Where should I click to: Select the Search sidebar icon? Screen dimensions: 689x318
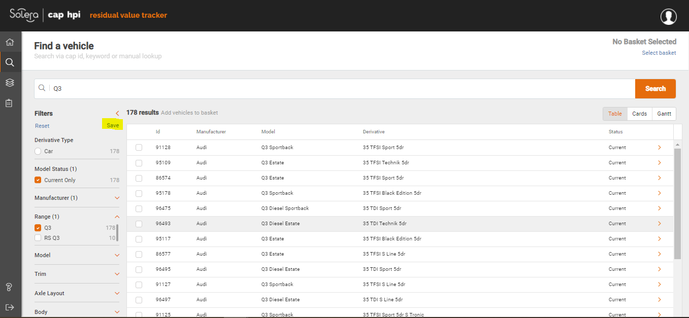click(10, 62)
